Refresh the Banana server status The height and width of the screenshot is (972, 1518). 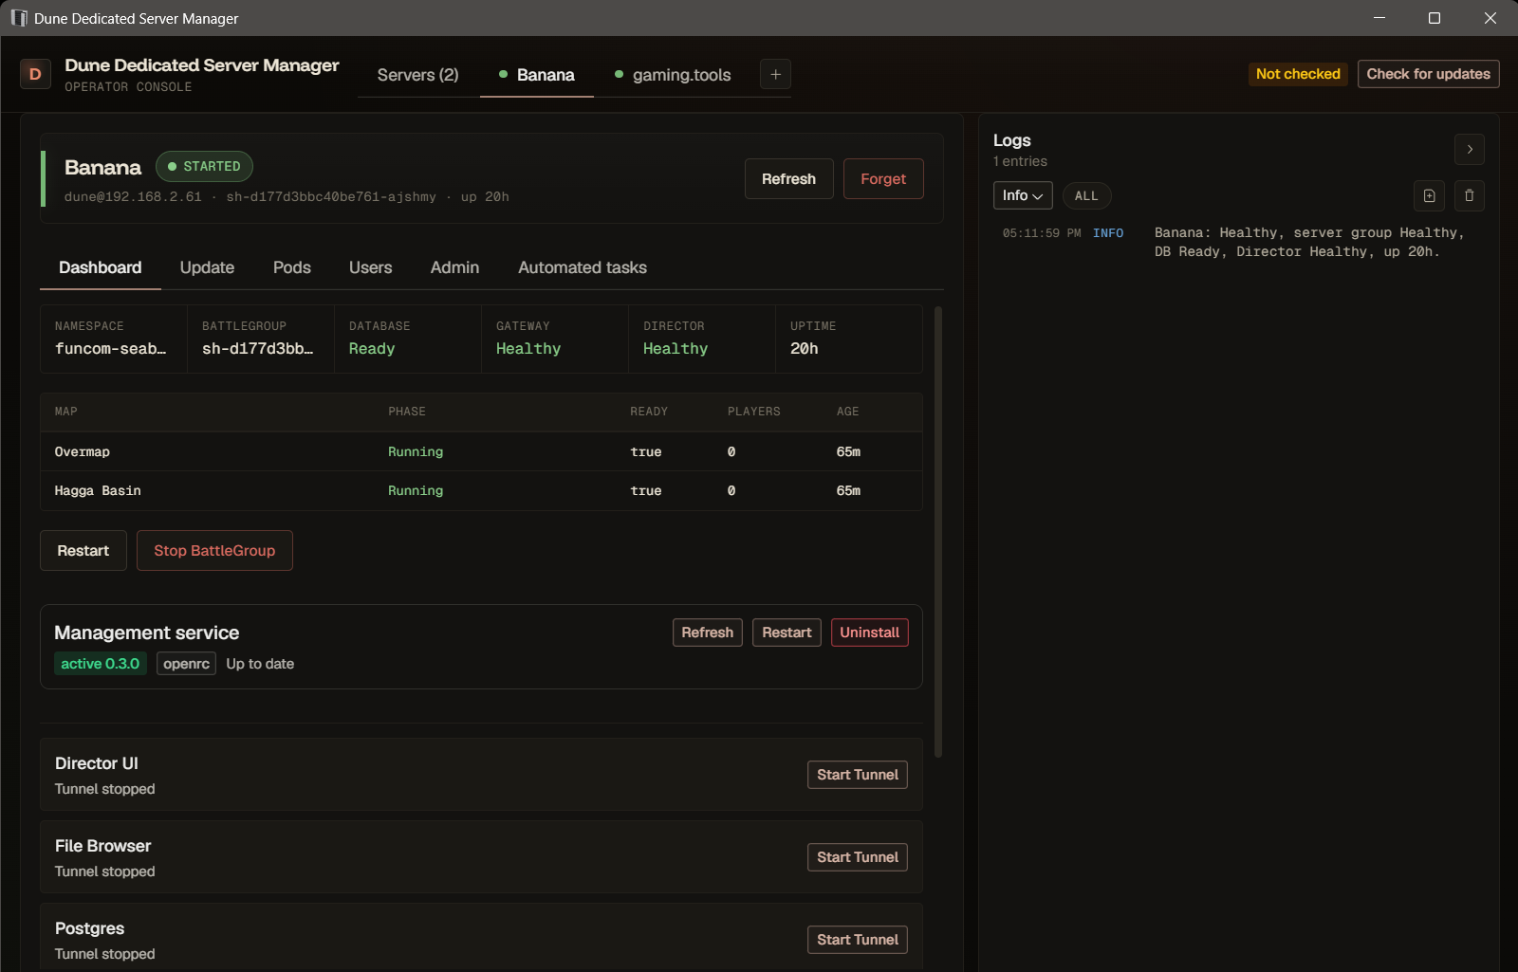pos(788,178)
